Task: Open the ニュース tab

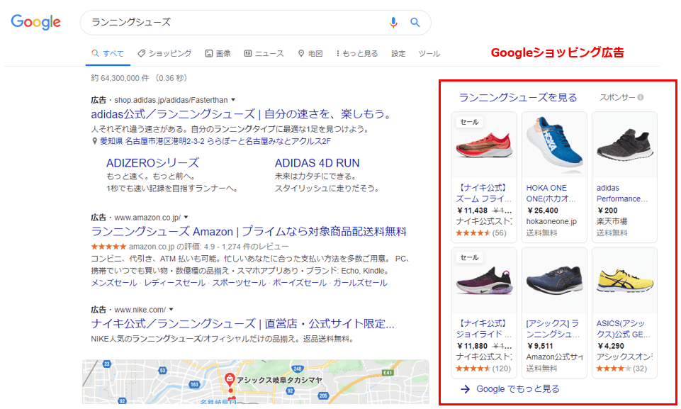Action: [264, 53]
